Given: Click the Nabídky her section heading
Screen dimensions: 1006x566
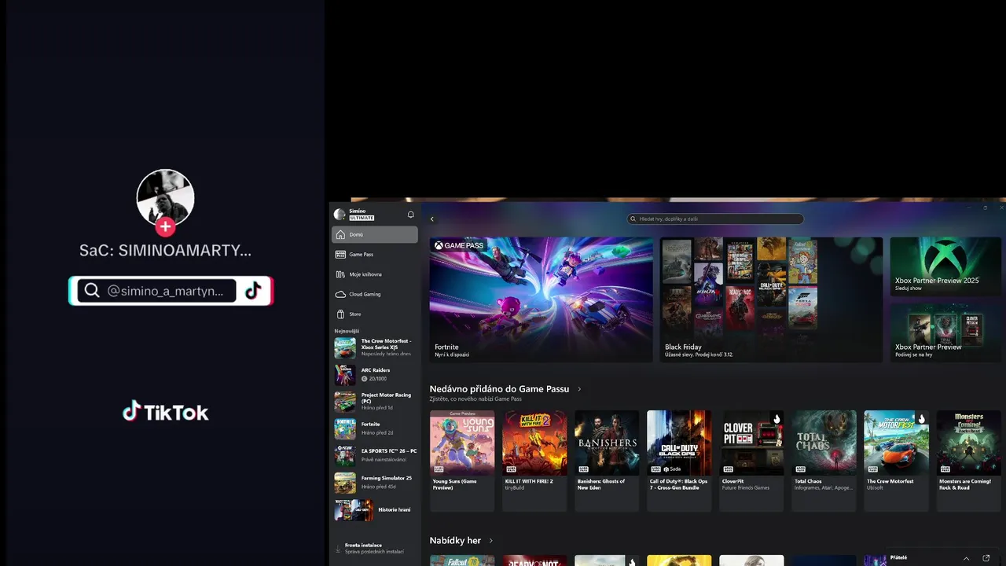Looking at the screenshot, I should [x=455, y=541].
